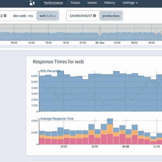Click the 21:00 label below the bar chart

click(126, 147)
